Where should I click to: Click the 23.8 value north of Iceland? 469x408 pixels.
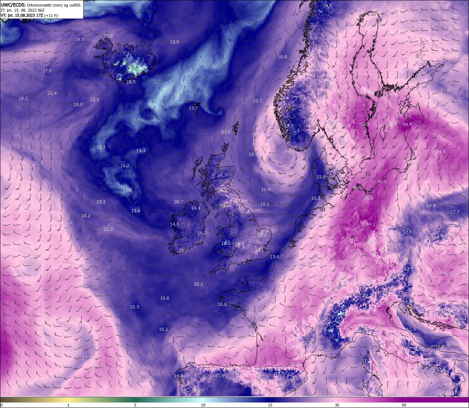[x=108, y=36]
